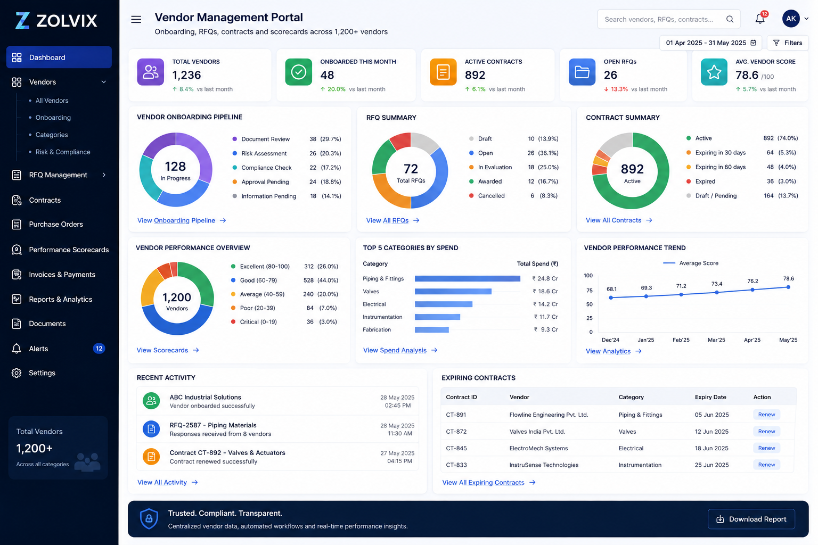Focus the search vendors input field
818x545 pixels.
click(669, 19)
